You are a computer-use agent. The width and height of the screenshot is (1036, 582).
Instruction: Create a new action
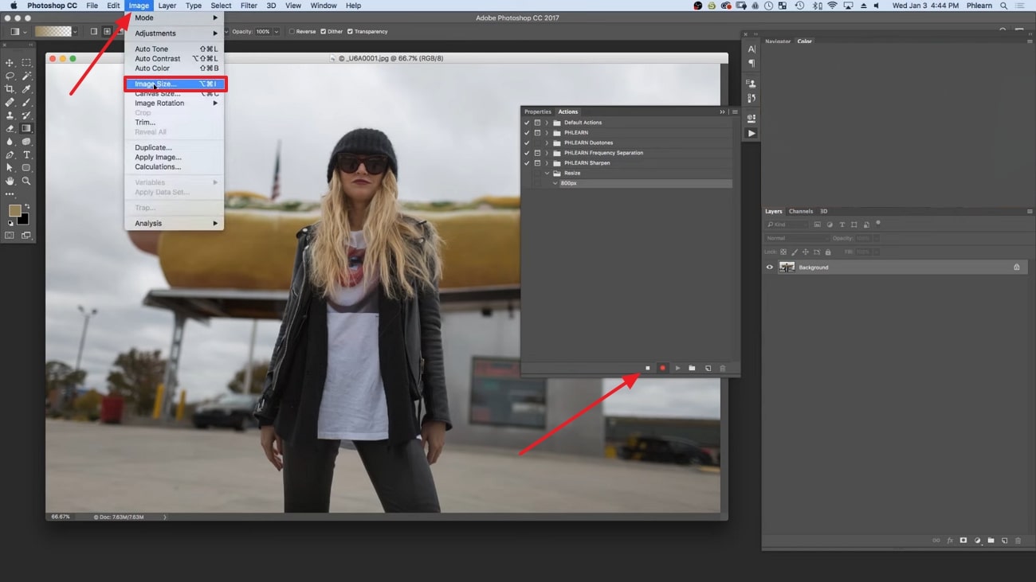[x=708, y=369]
